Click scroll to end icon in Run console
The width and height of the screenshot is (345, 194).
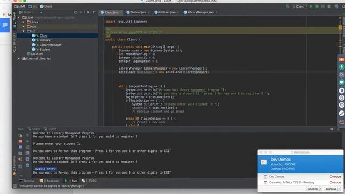tap(27, 153)
